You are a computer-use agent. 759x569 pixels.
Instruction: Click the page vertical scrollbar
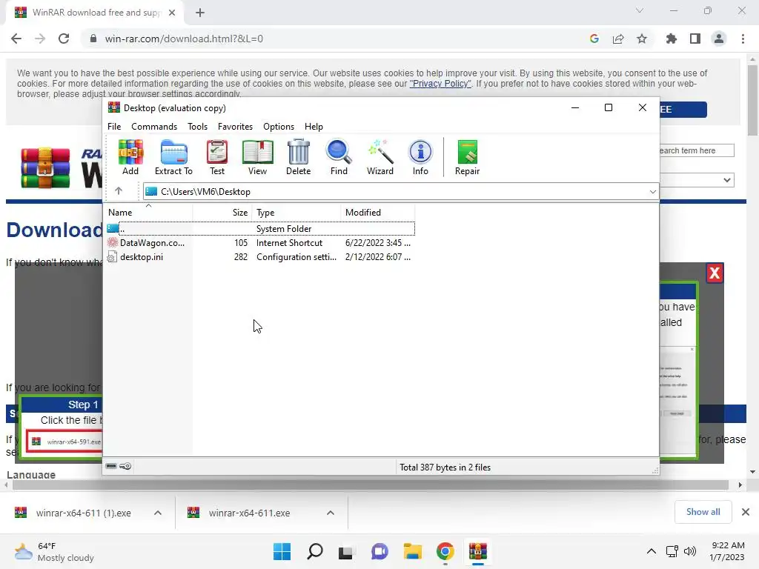click(752, 99)
